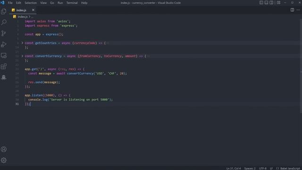Click the getCountries identifier
Viewport: 302px width, 170px height.
click(46, 43)
